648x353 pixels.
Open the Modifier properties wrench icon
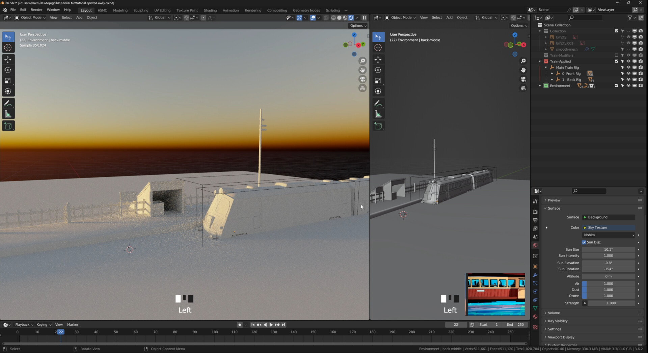(535, 275)
